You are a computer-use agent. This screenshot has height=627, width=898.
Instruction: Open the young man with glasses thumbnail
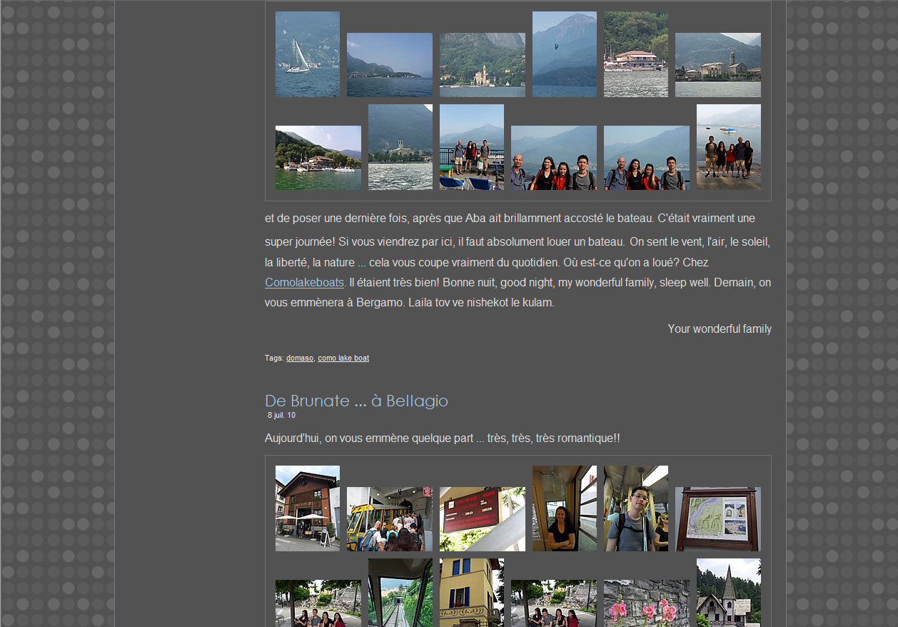point(636,508)
